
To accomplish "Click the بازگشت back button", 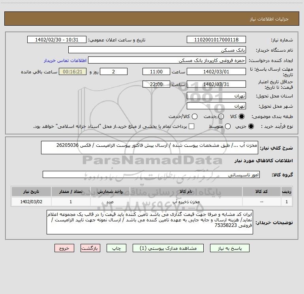I will [x=90, y=248].
